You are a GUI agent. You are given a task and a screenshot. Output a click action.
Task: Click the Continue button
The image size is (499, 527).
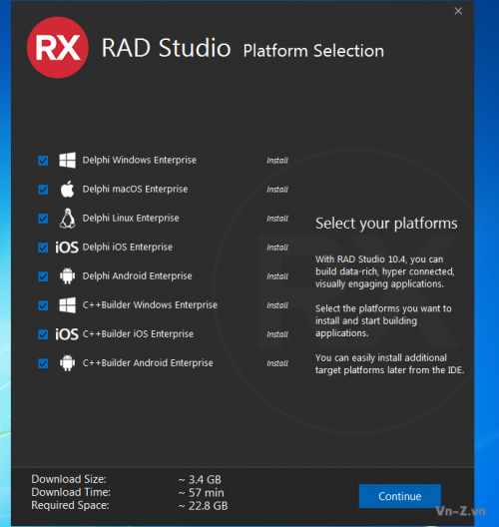[400, 496]
